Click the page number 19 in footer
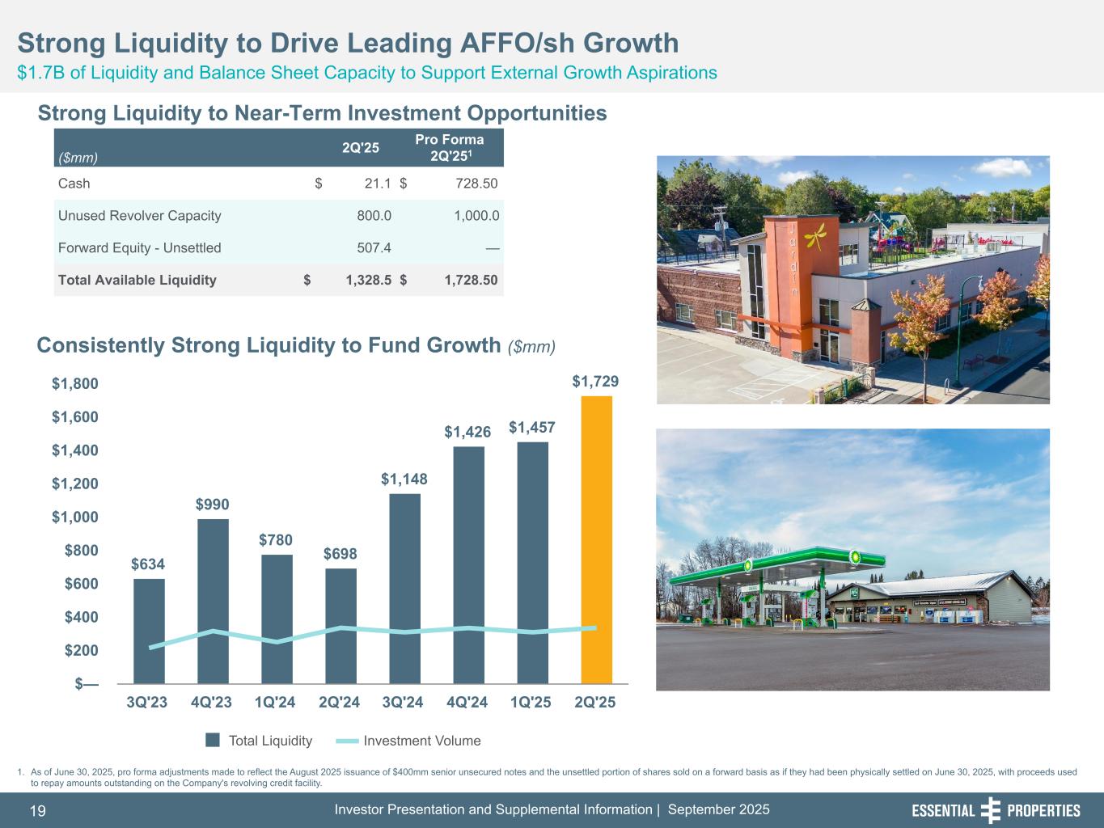The width and height of the screenshot is (1104, 828). click(x=38, y=811)
